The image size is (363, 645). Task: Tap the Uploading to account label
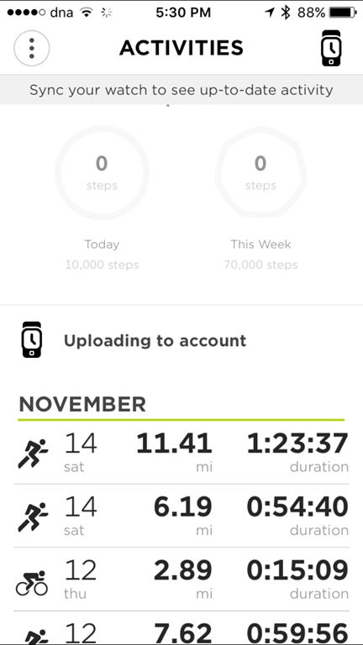point(155,341)
